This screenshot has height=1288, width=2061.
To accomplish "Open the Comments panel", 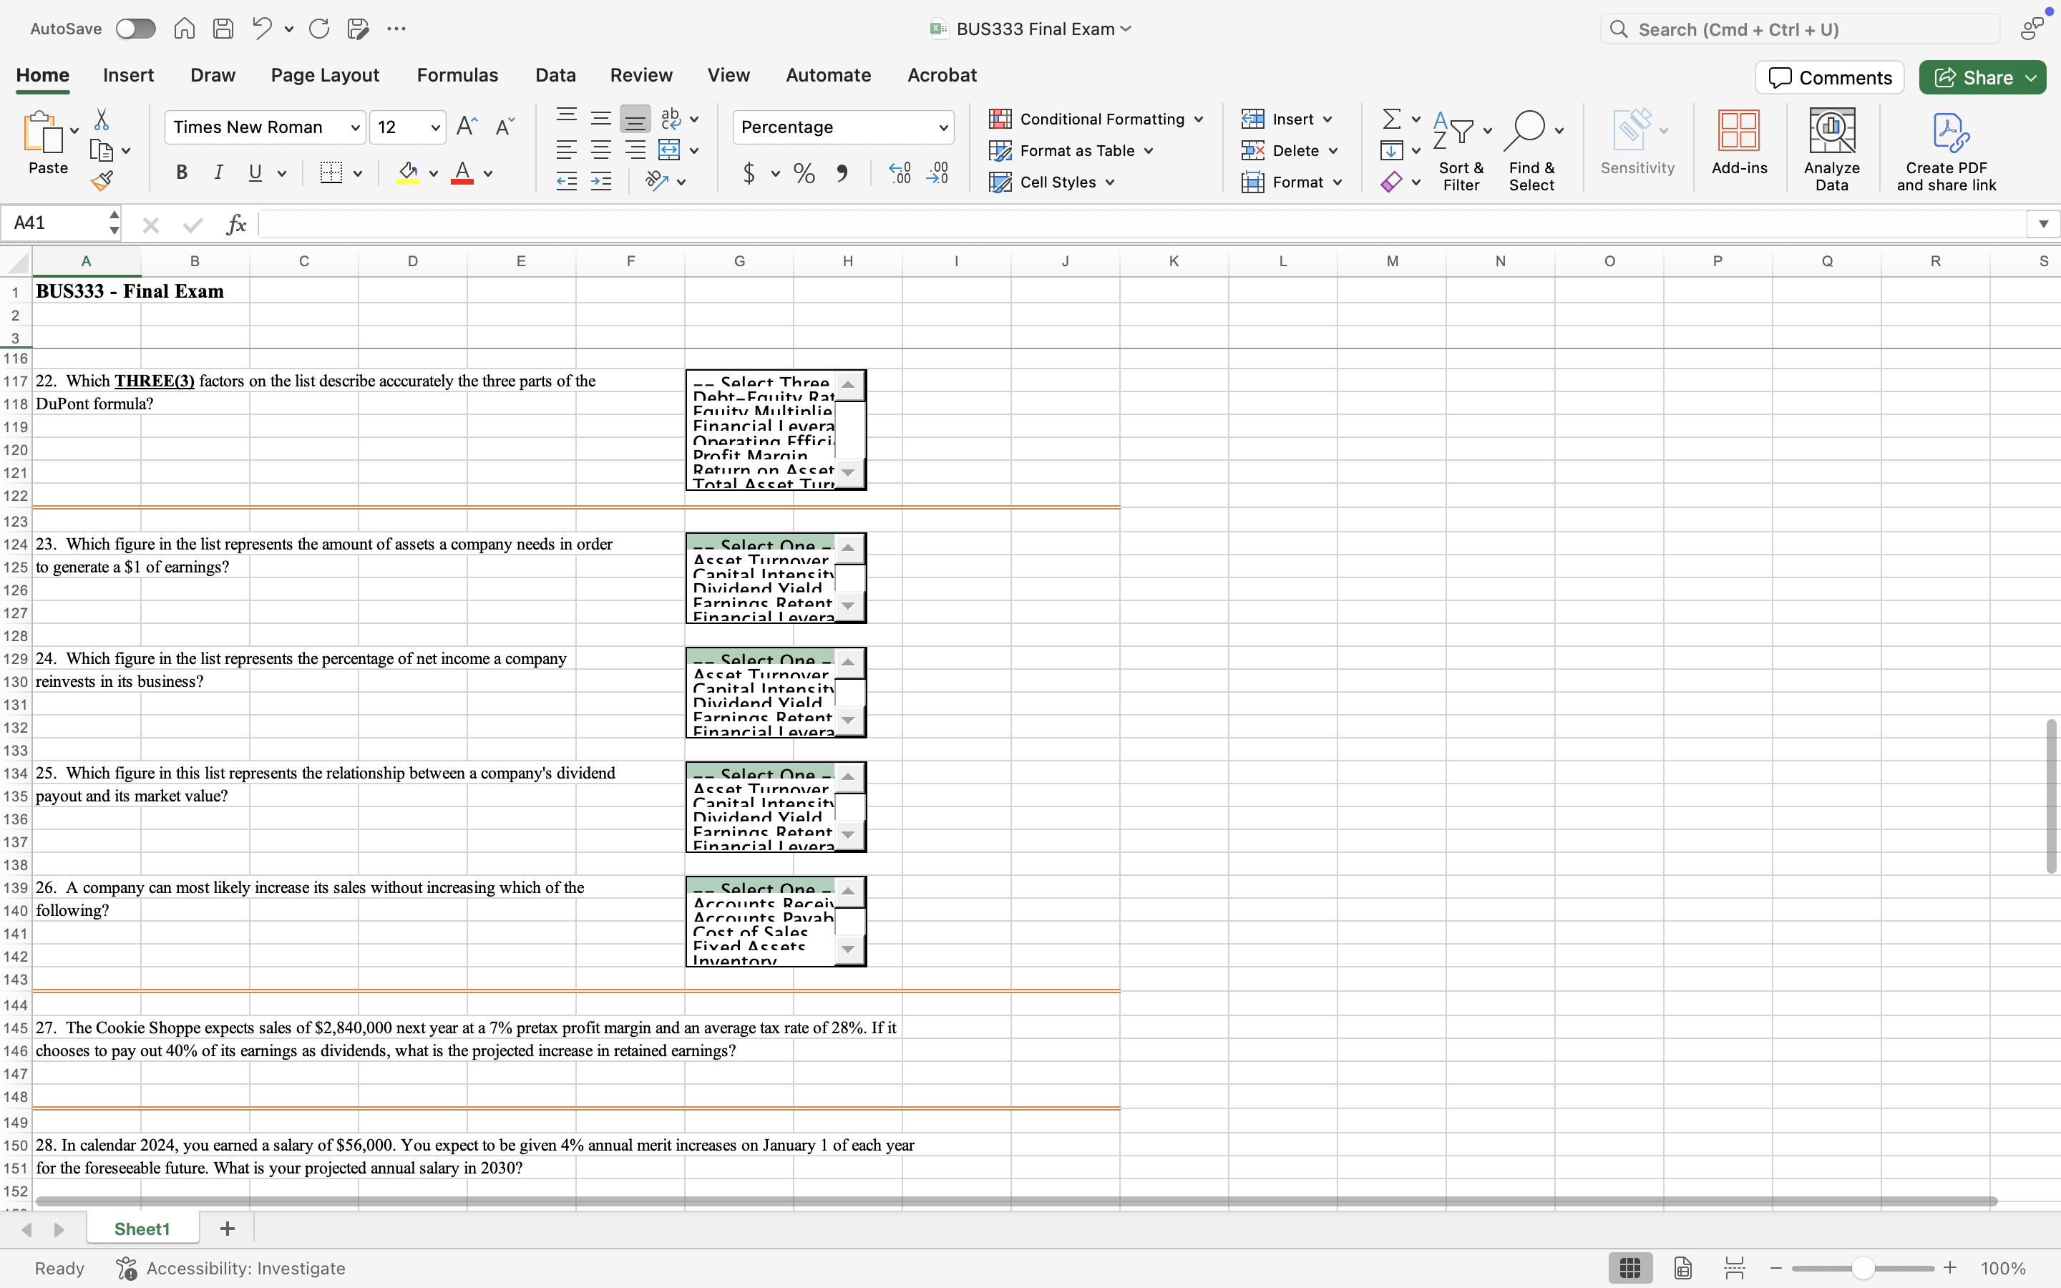I will 1829,77.
